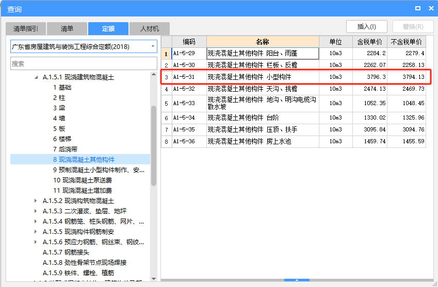Select tree item A.1.5.9 铁件、螺栓、植筋
Screen dimensions: 438x287
[x=78, y=273]
